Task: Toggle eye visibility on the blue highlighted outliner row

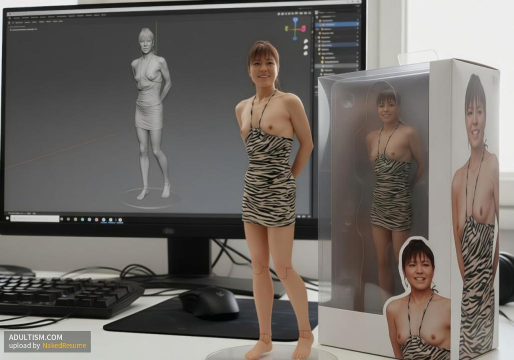Action: 357,24
